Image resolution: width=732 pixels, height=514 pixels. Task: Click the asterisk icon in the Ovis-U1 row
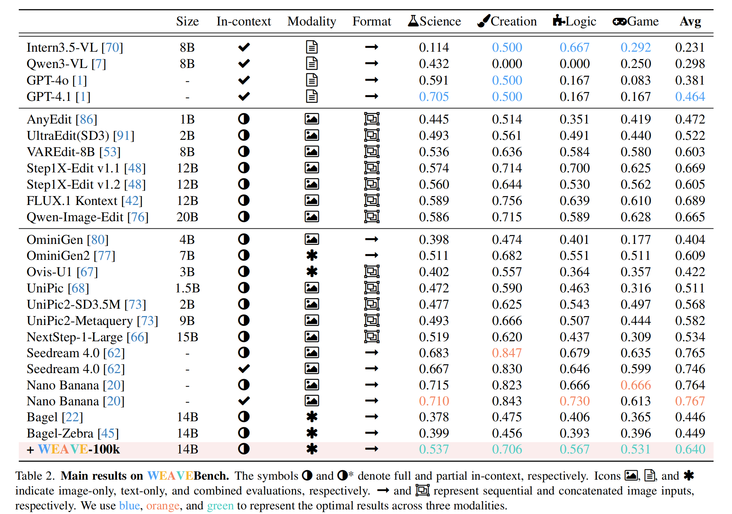(x=312, y=272)
